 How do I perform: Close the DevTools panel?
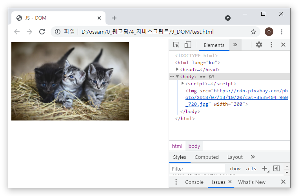(x=284, y=45)
